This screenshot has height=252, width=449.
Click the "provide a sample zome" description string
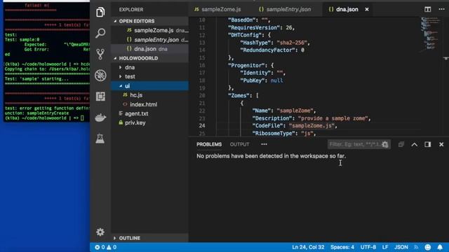pyautogui.click(x=333, y=118)
